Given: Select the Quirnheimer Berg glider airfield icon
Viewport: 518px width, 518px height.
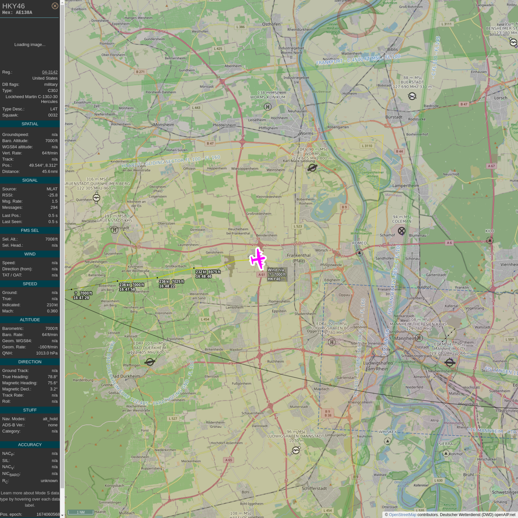Looking at the screenshot, I should click(96, 197).
